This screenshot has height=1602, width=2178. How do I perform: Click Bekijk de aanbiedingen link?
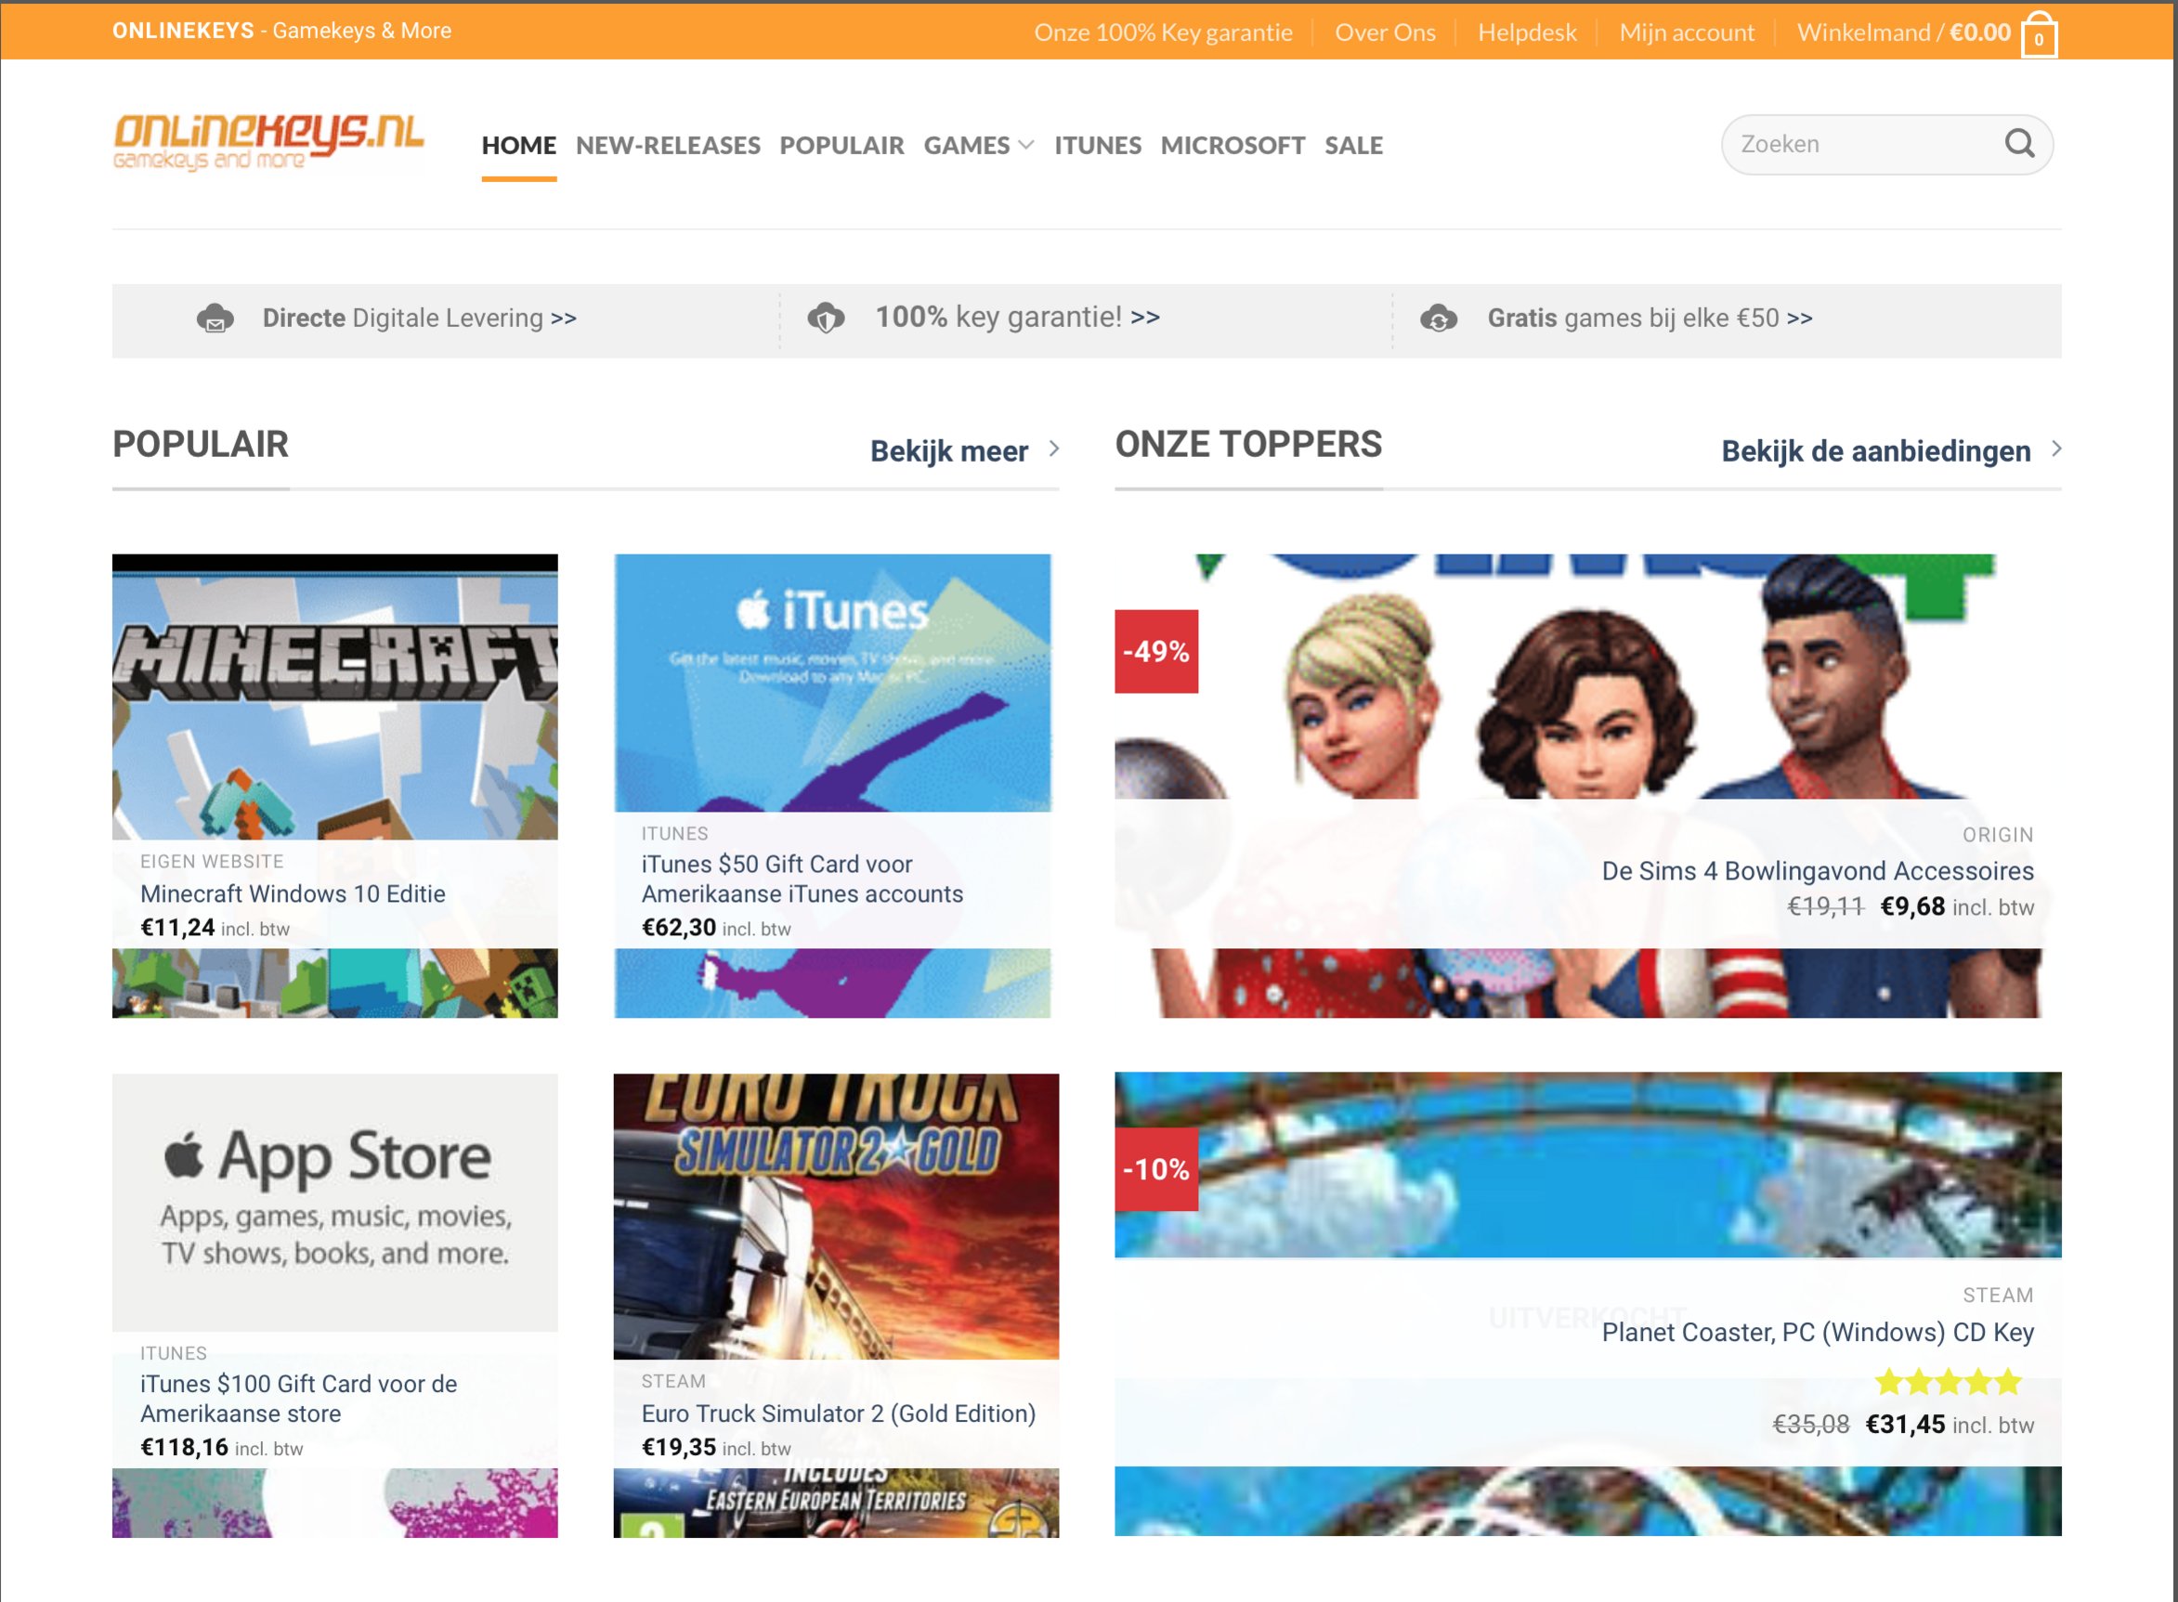pos(1875,451)
